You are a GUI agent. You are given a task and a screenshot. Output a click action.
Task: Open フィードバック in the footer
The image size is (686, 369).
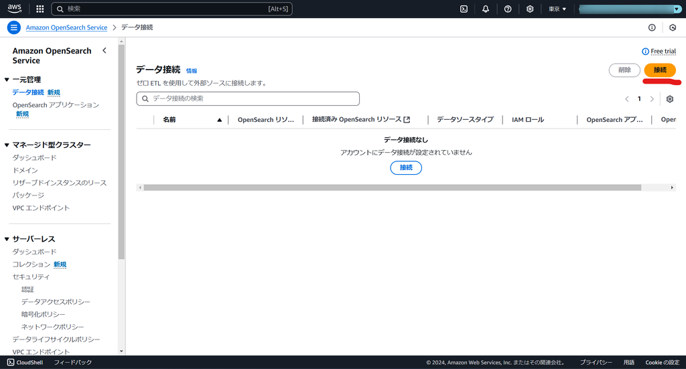(72, 362)
